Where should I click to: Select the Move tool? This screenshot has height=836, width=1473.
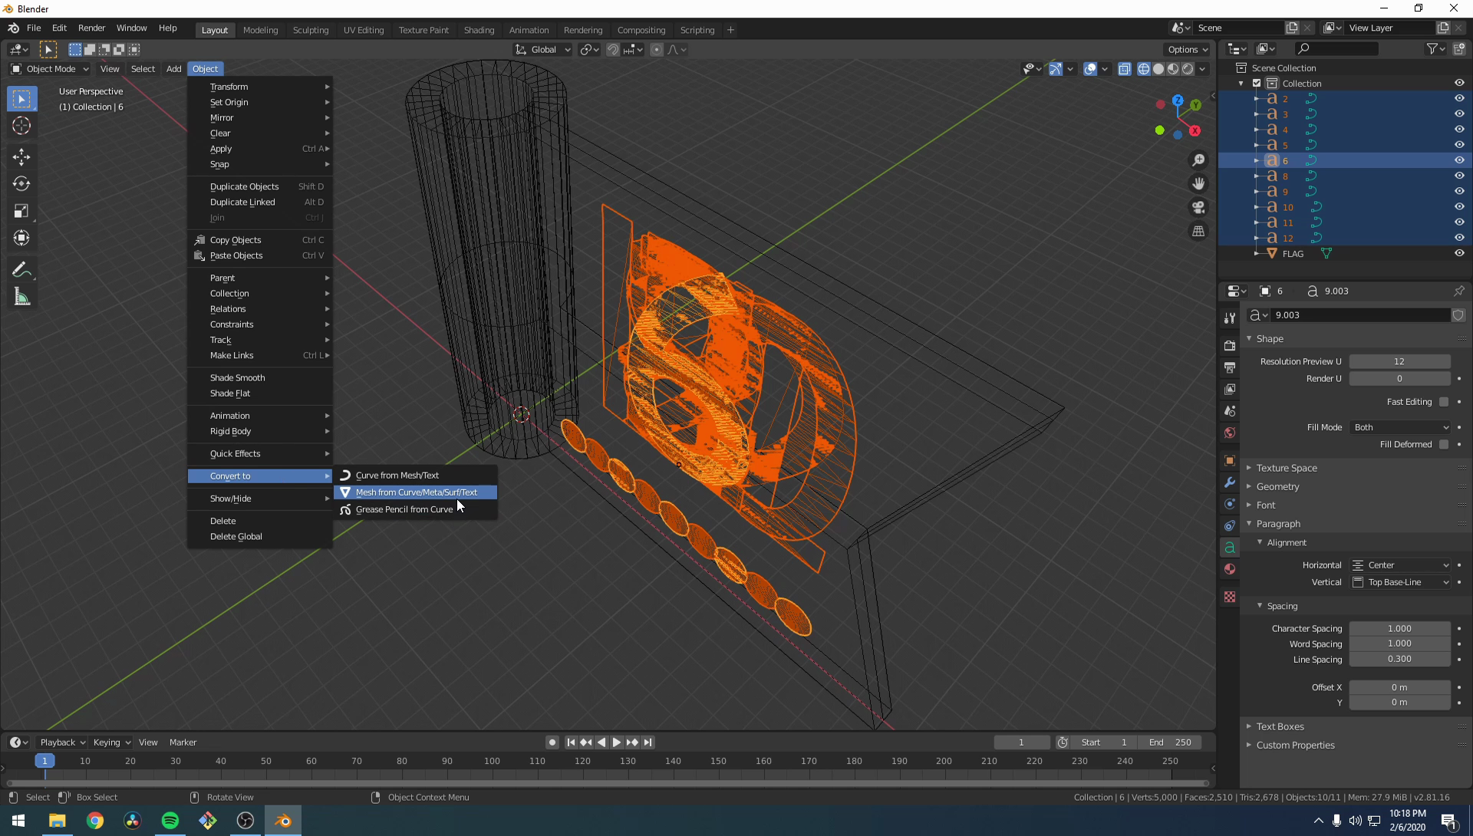click(21, 157)
